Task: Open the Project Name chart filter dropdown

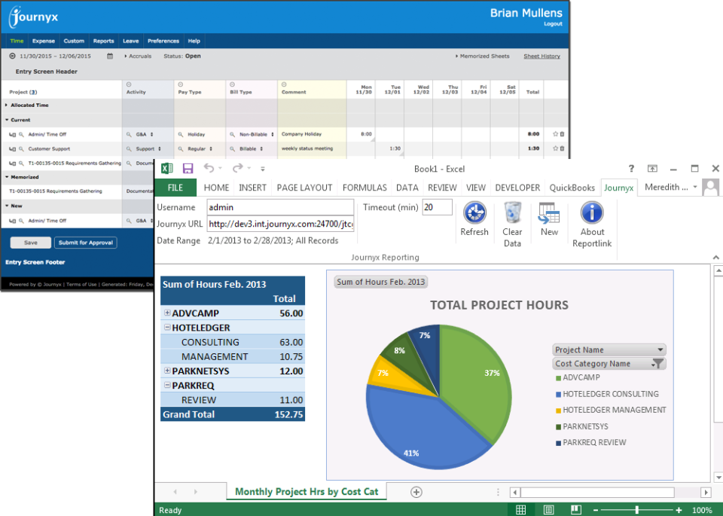Action: [660, 350]
